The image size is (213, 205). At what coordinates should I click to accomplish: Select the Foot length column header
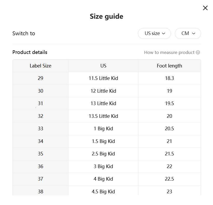click(169, 66)
